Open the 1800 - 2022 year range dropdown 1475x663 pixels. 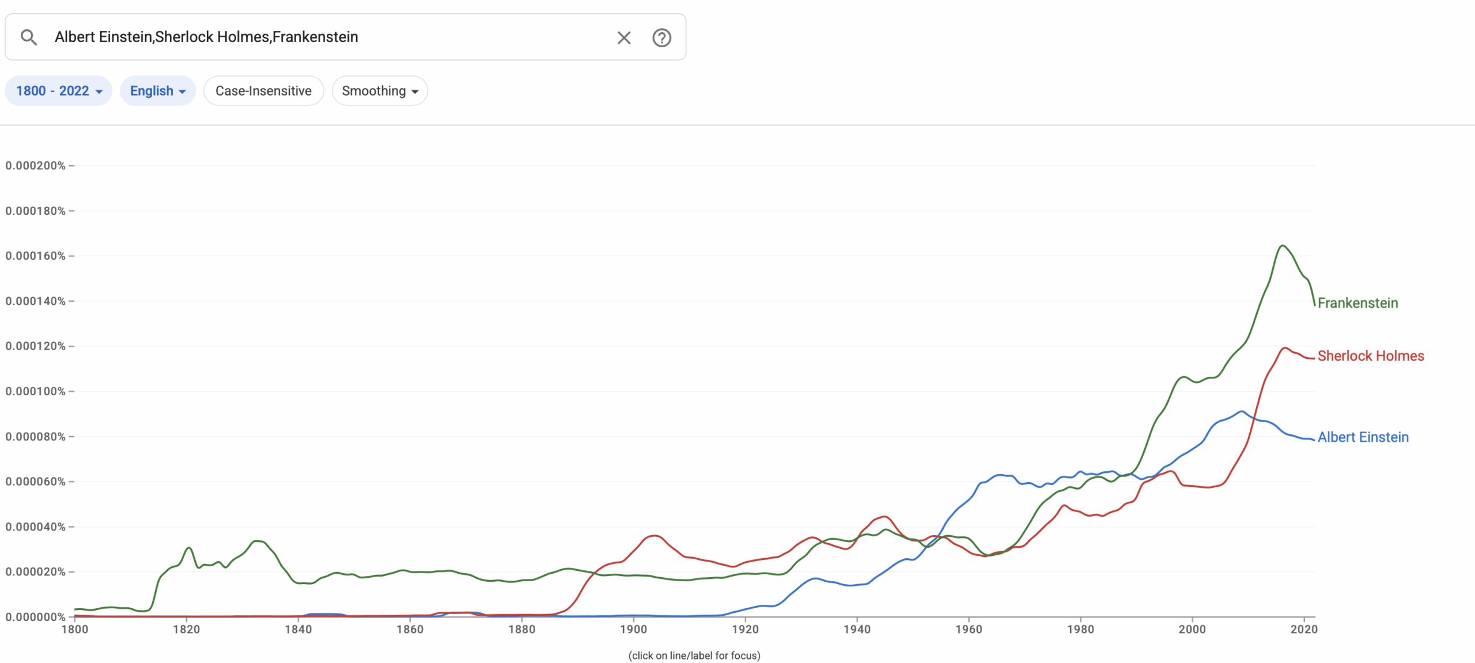point(59,91)
